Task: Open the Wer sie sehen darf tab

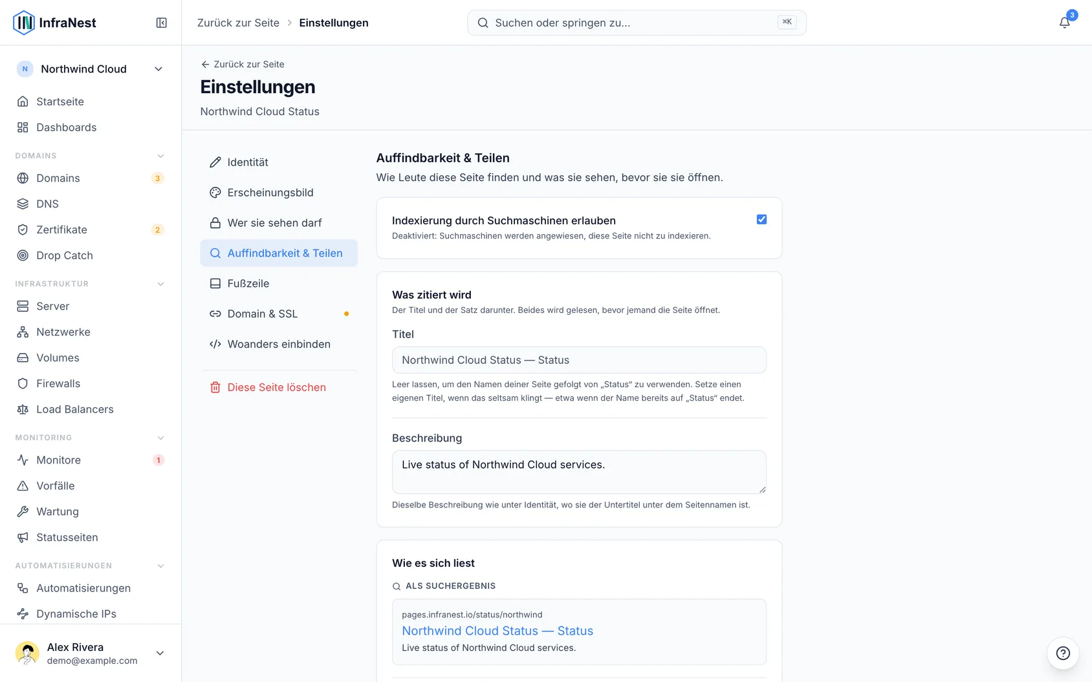Action: pyautogui.click(x=279, y=223)
